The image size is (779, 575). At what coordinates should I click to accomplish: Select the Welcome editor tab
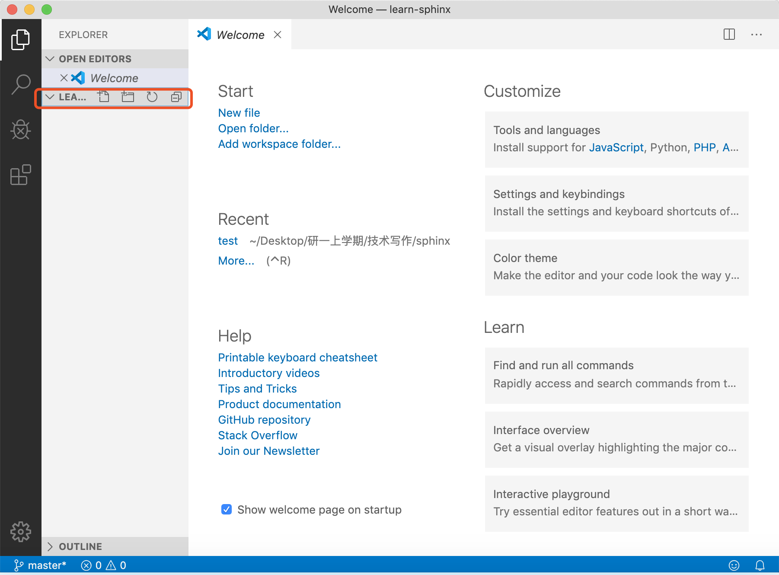click(x=240, y=35)
